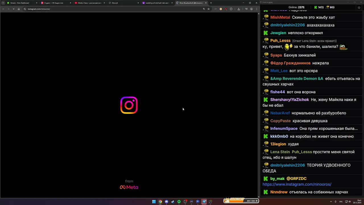Screen dimensions: 364x205
Task: Switch to Майкл Наки YouTube tab
Action: click(89, 3)
